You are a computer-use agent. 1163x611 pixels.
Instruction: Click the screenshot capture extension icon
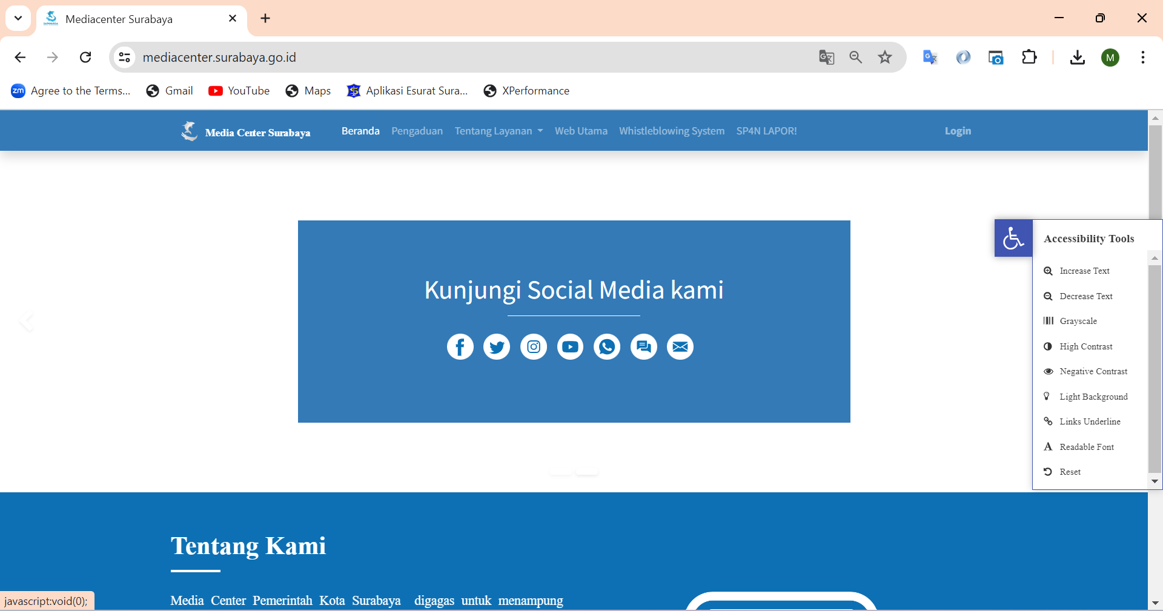click(x=996, y=58)
